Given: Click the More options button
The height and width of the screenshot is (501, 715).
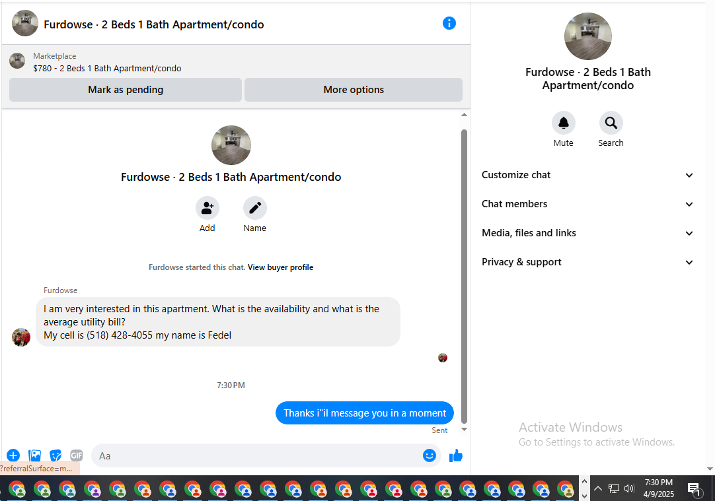Looking at the screenshot, I should (x=354, y=90).
